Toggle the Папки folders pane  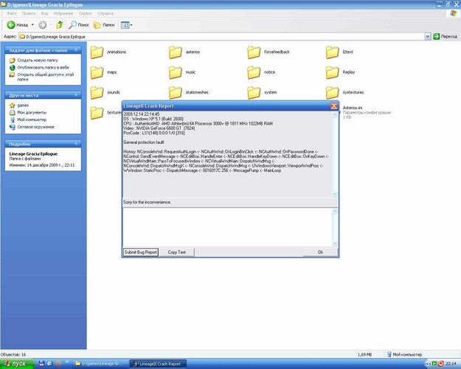pos(104,25)
